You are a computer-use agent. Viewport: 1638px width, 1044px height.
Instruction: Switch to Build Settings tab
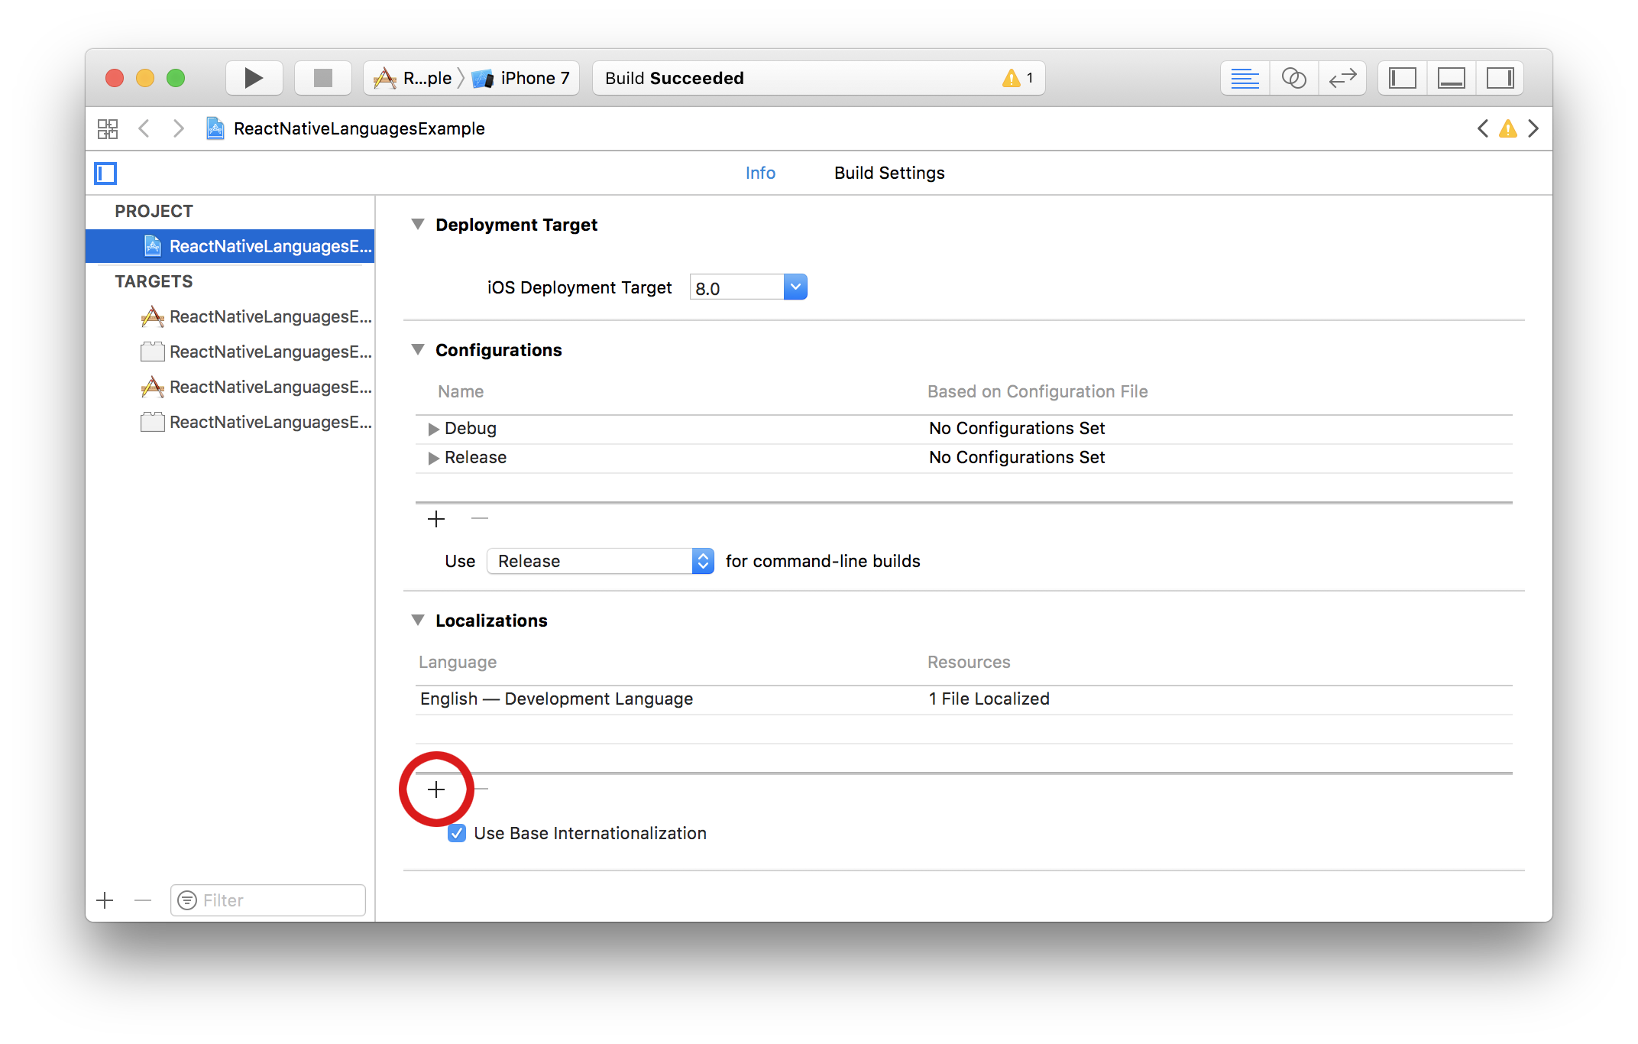pos(889,173)
